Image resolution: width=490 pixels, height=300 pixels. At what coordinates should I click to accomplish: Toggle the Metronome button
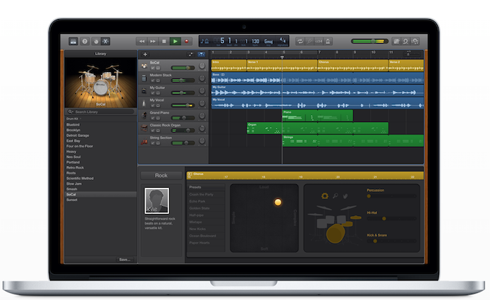point(328,41)
